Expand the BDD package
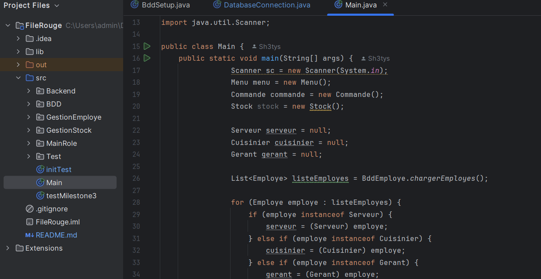 point(28,104)
